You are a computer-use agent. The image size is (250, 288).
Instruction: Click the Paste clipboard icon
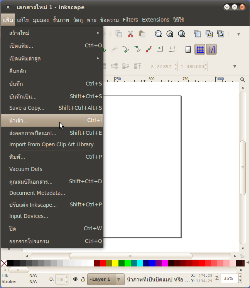pos(142,34)
